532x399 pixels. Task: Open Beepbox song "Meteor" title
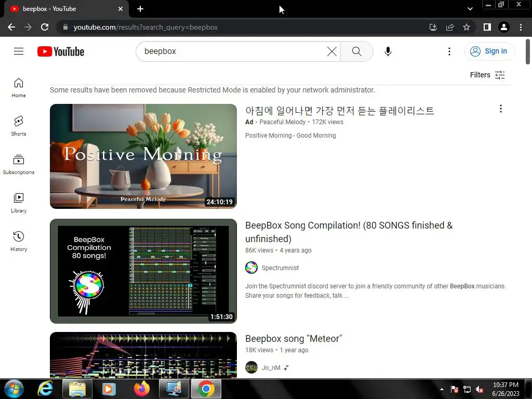point(294,339)
